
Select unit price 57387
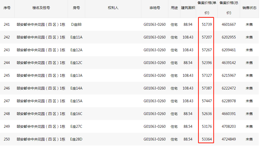pyautogui.click(x=207, y=88)
